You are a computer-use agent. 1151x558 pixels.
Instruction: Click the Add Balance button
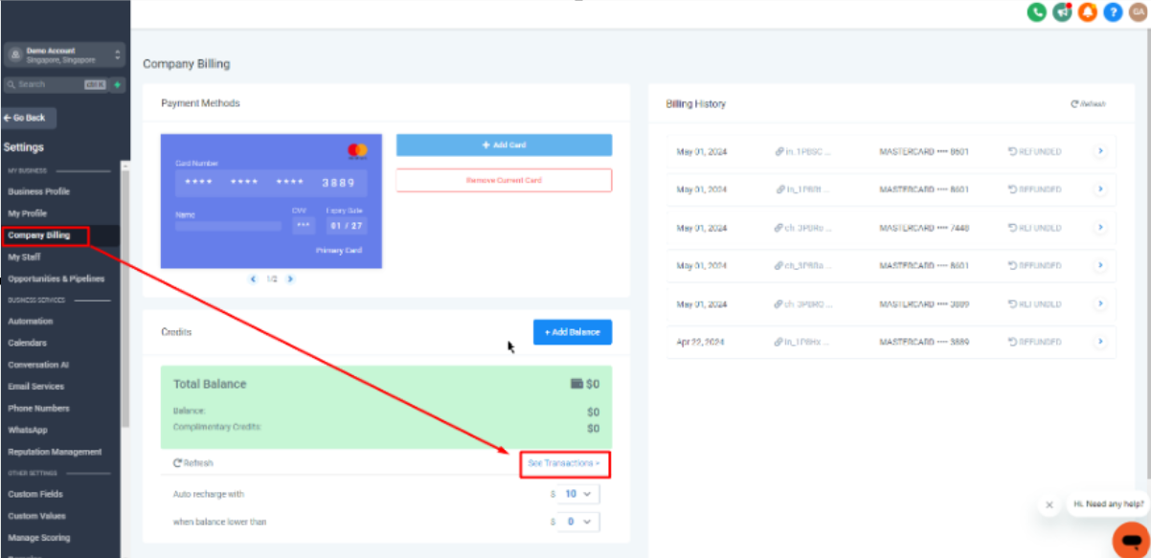point(572,332)
